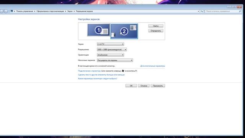
Task: Open the Ориентация orientation dropdown
Action: coord(110,55)
